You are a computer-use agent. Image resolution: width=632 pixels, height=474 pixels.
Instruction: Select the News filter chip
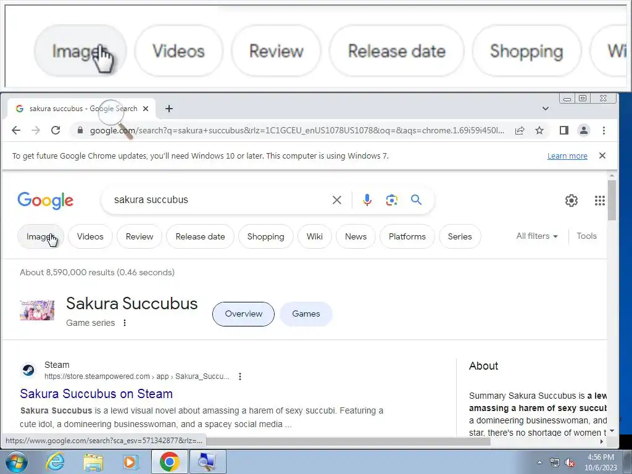(356, 236)
